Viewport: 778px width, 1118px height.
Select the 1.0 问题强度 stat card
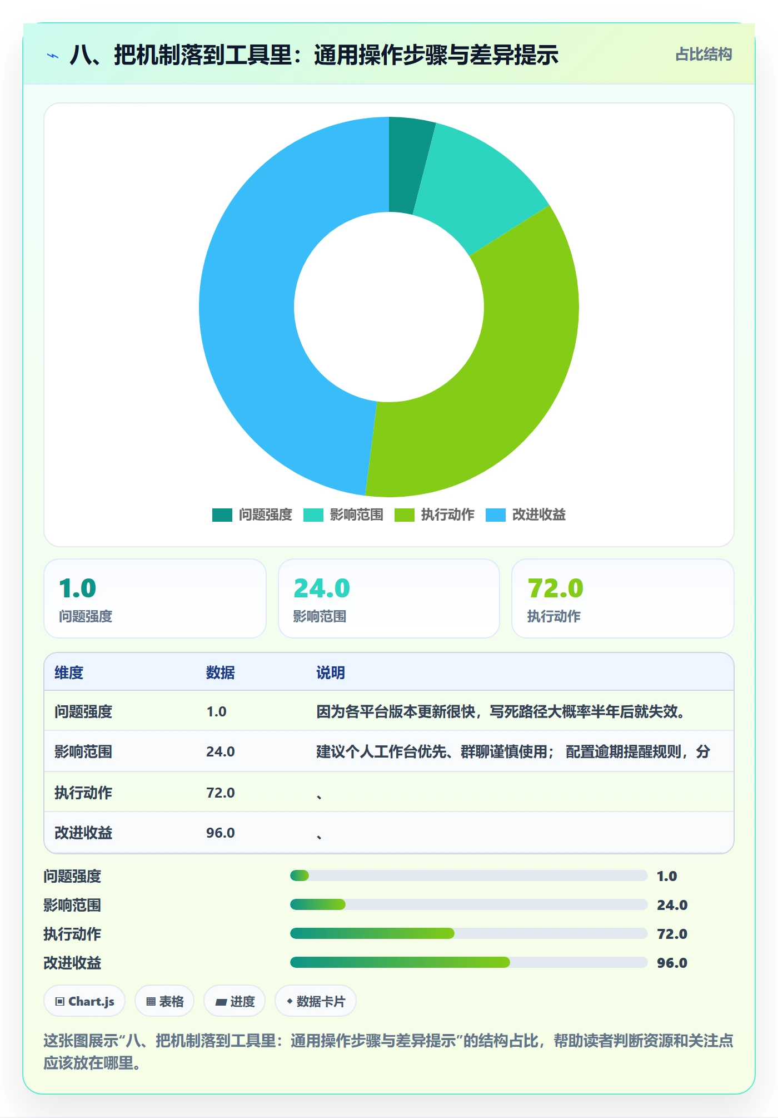pyautogui.click(x=155, y=598)
